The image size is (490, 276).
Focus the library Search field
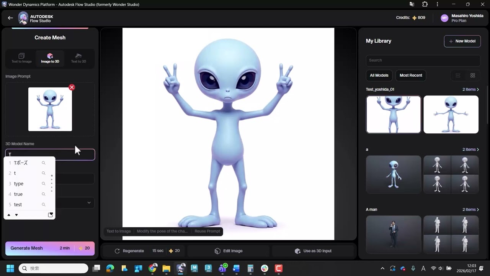click(x=423, y=60)
